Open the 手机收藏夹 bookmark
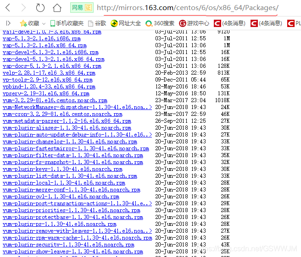Viewport: 301px width, 257px height. [67, 23]
